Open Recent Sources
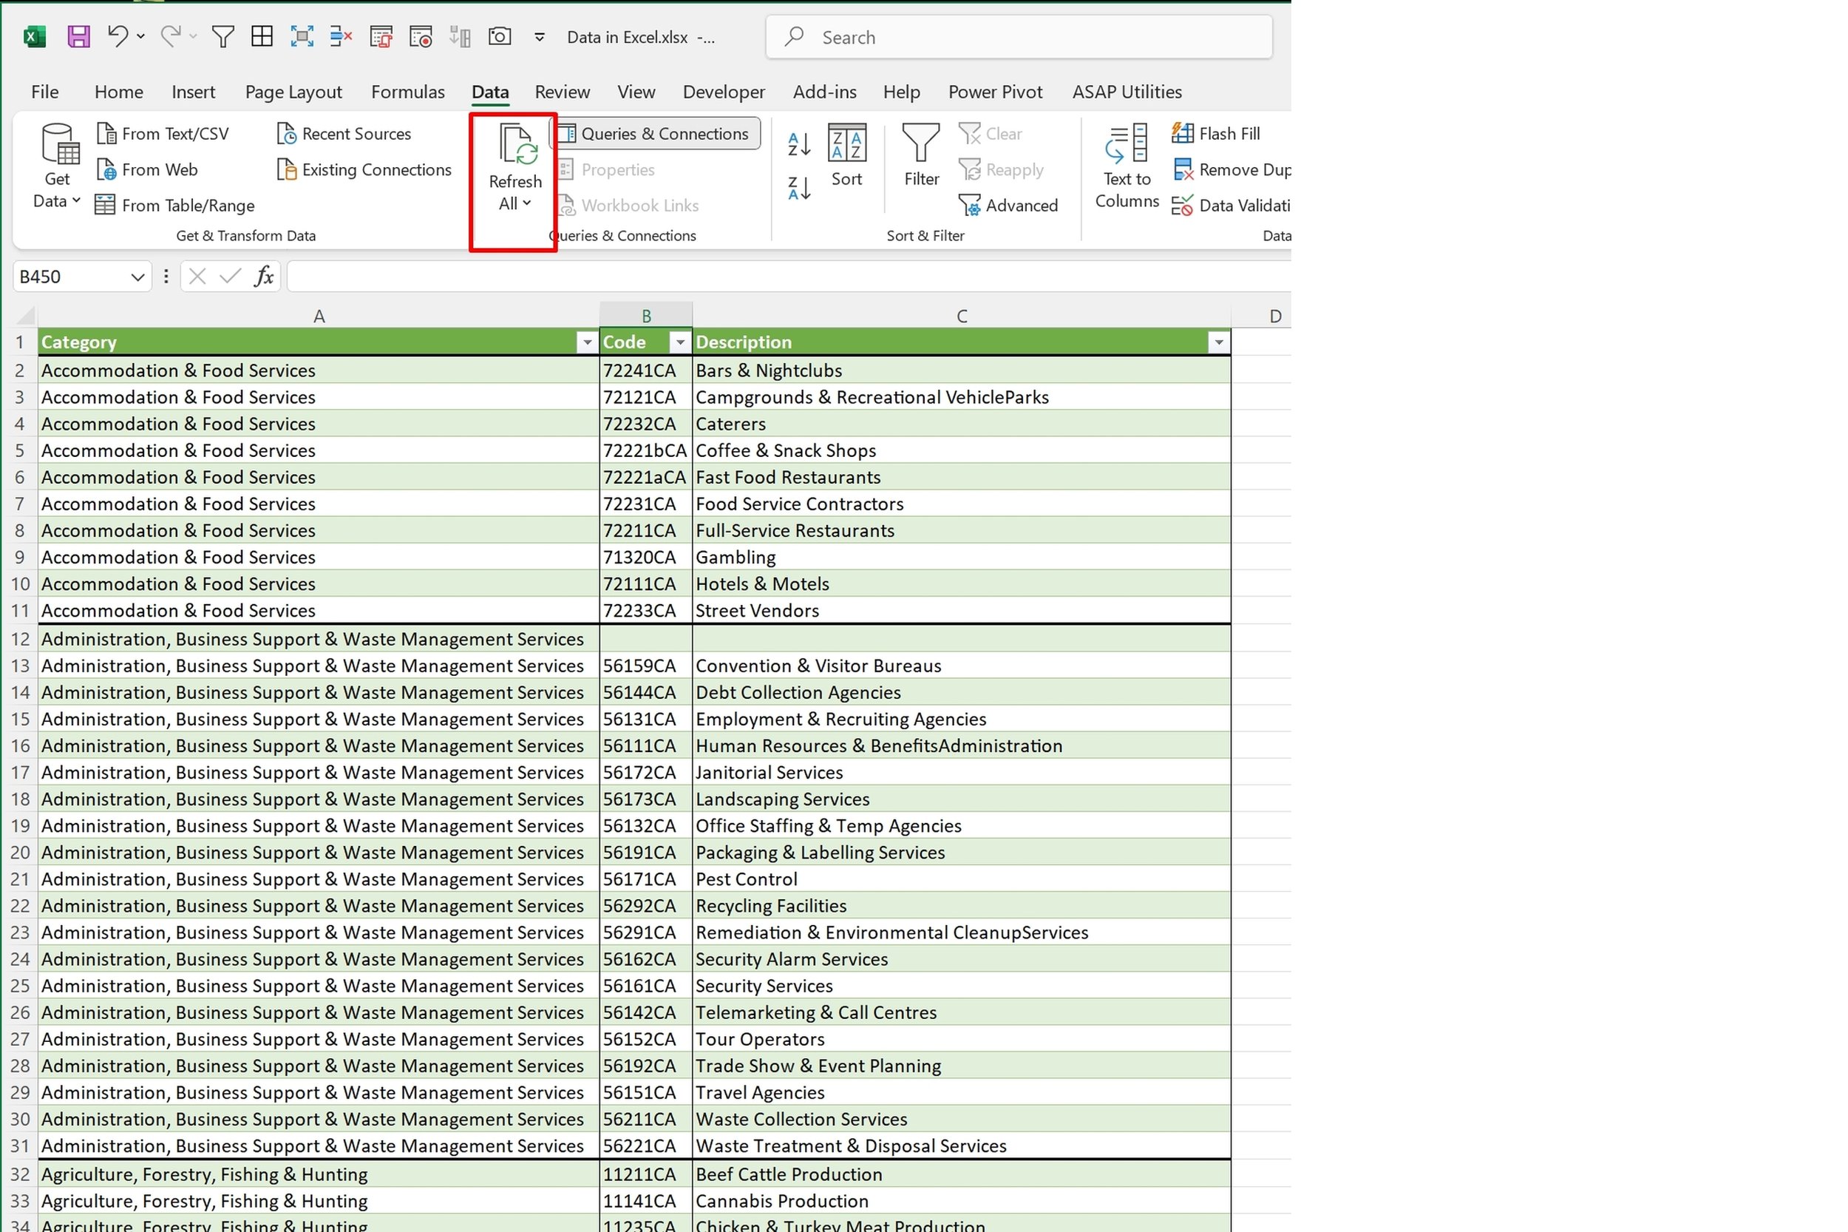 tap(344, 134)
